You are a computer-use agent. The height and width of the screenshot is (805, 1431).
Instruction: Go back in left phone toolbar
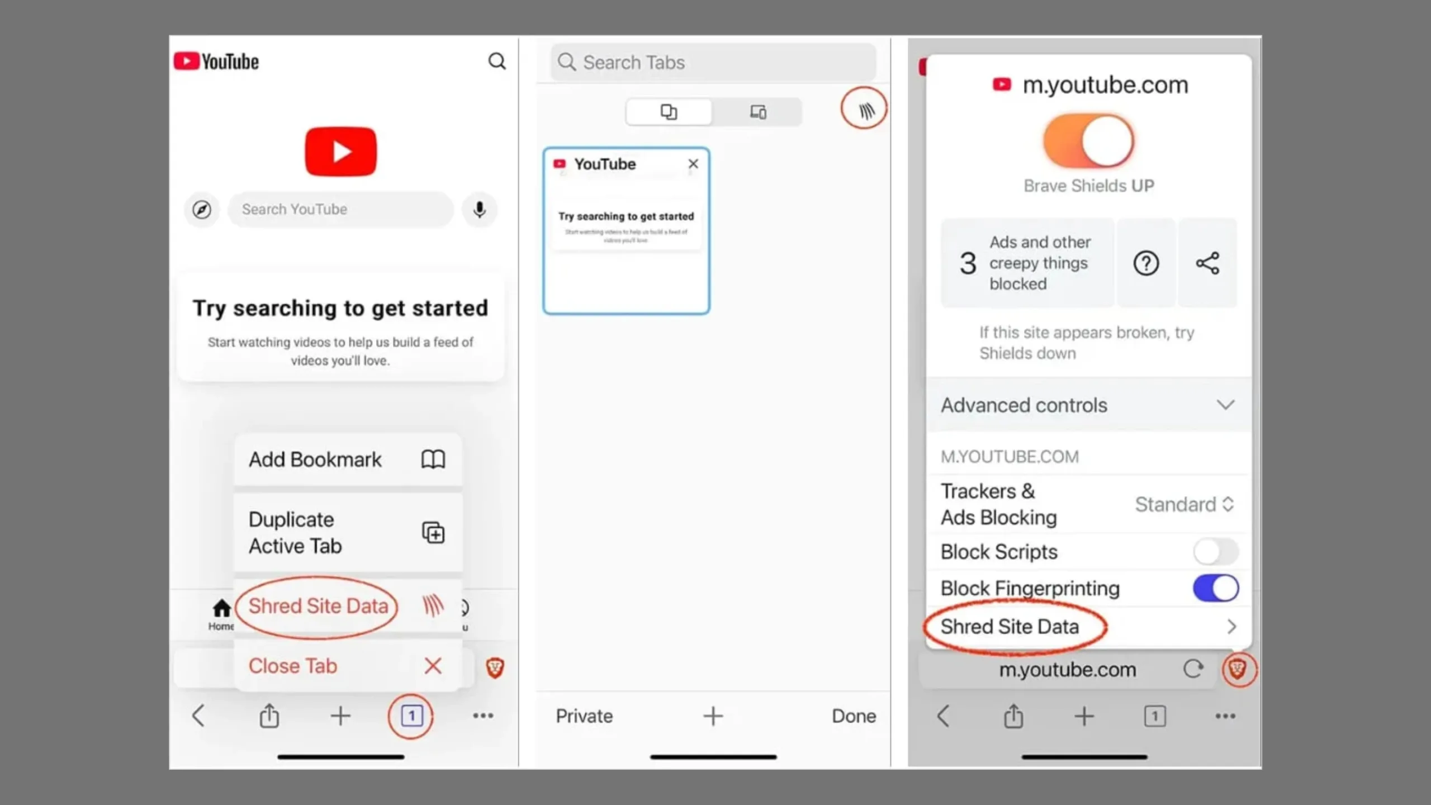click(198, 716)
